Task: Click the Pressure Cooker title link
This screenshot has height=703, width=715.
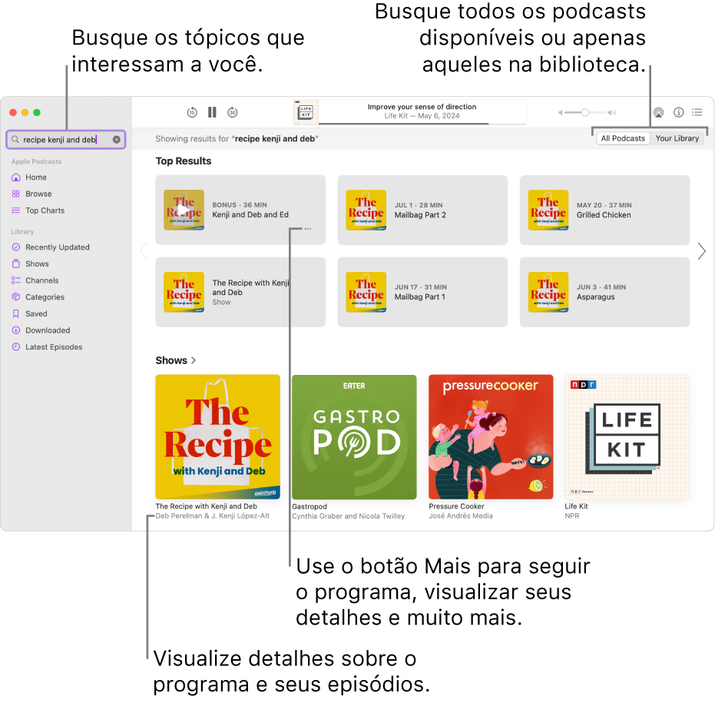Action: 456,506
